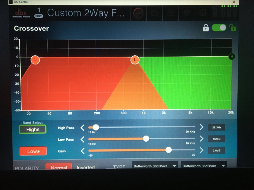Viewport: 254px width, 190px height.
Task: Click the Crossover heading text
Action: pyautogui.click(x=31, y=28)
